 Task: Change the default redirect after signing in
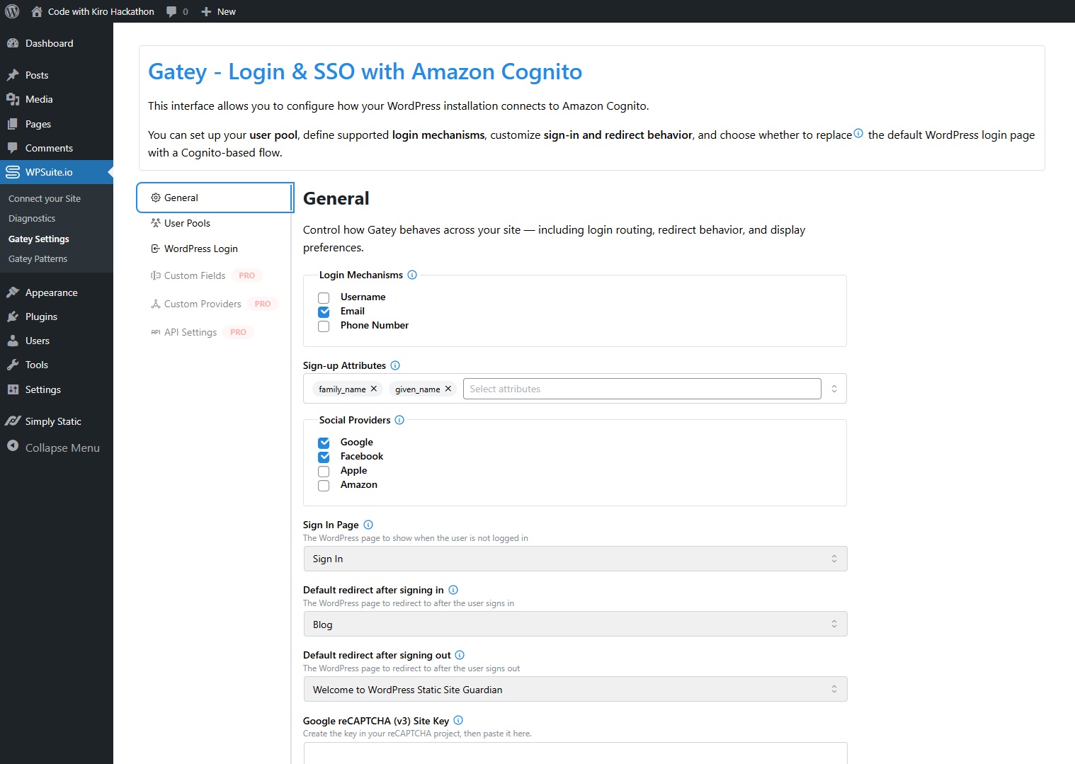pos(574,624)
